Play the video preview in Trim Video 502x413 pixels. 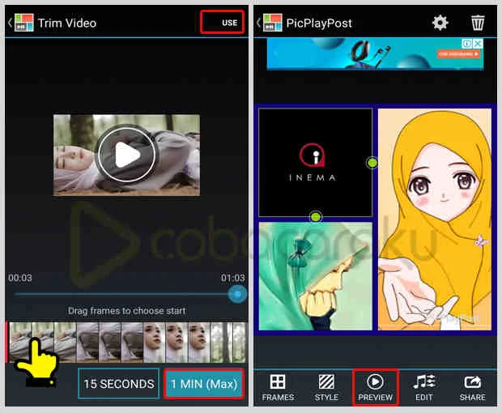tap(127, 155)
